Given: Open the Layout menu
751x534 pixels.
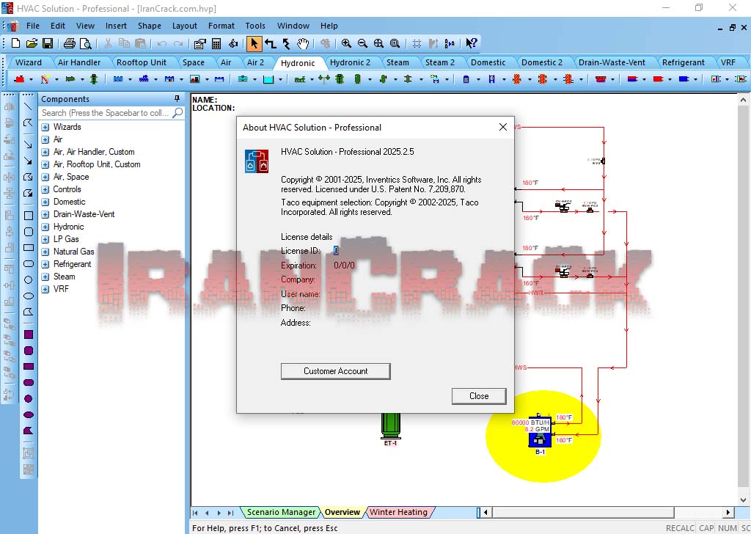Looking at the screenshot, I should click(184, 26).
